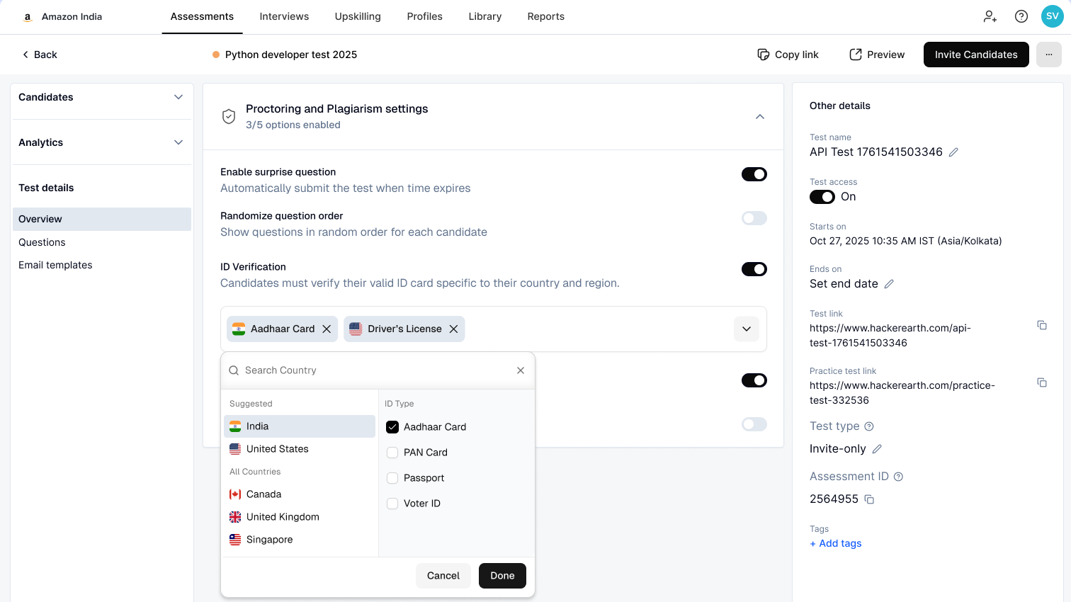Copy the Assessment ID with the copy icon
Image resolution: width=1071 pixels, height=602 pixels.
870,499
